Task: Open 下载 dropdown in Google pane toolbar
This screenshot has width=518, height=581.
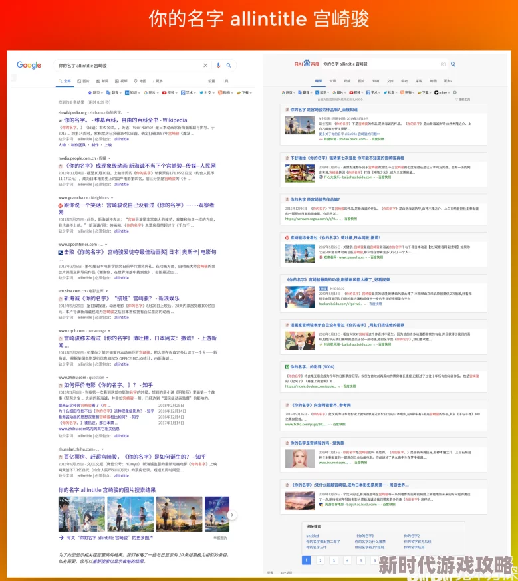Action: pos(245,93)
